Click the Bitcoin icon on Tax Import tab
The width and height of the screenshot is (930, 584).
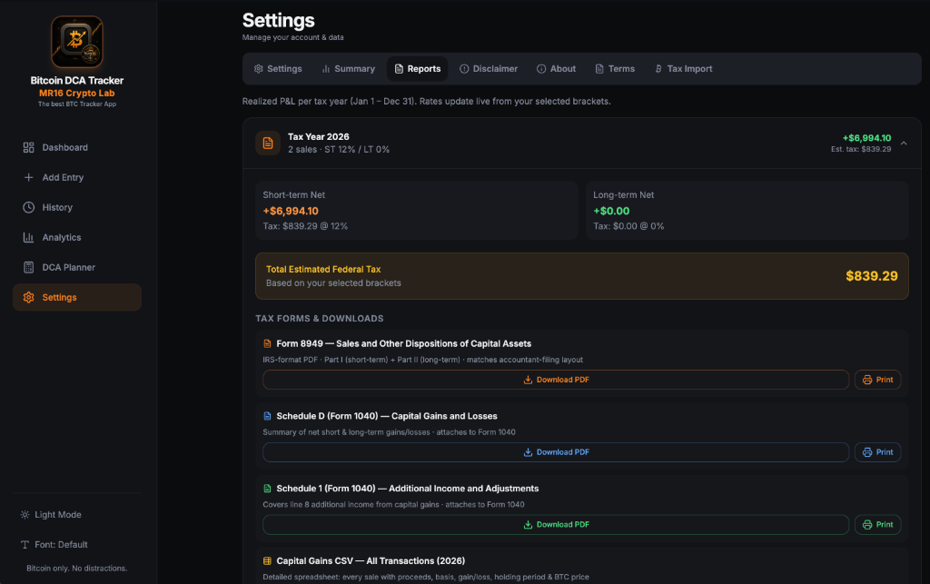click(x=658, y=69)
